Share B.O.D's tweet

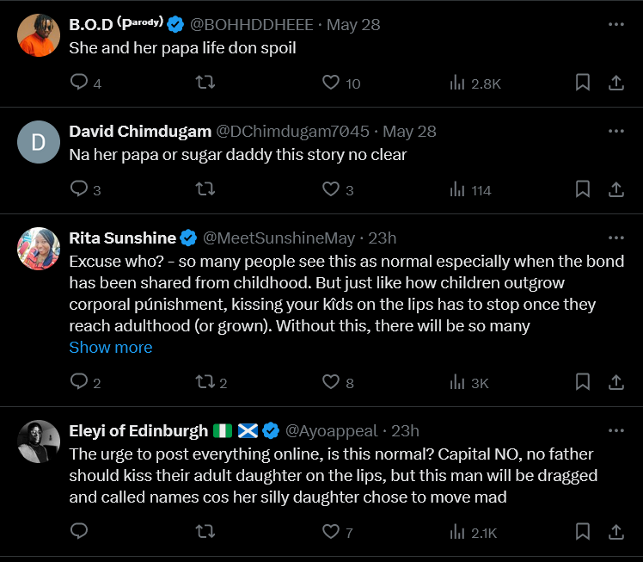click(615, 83)
